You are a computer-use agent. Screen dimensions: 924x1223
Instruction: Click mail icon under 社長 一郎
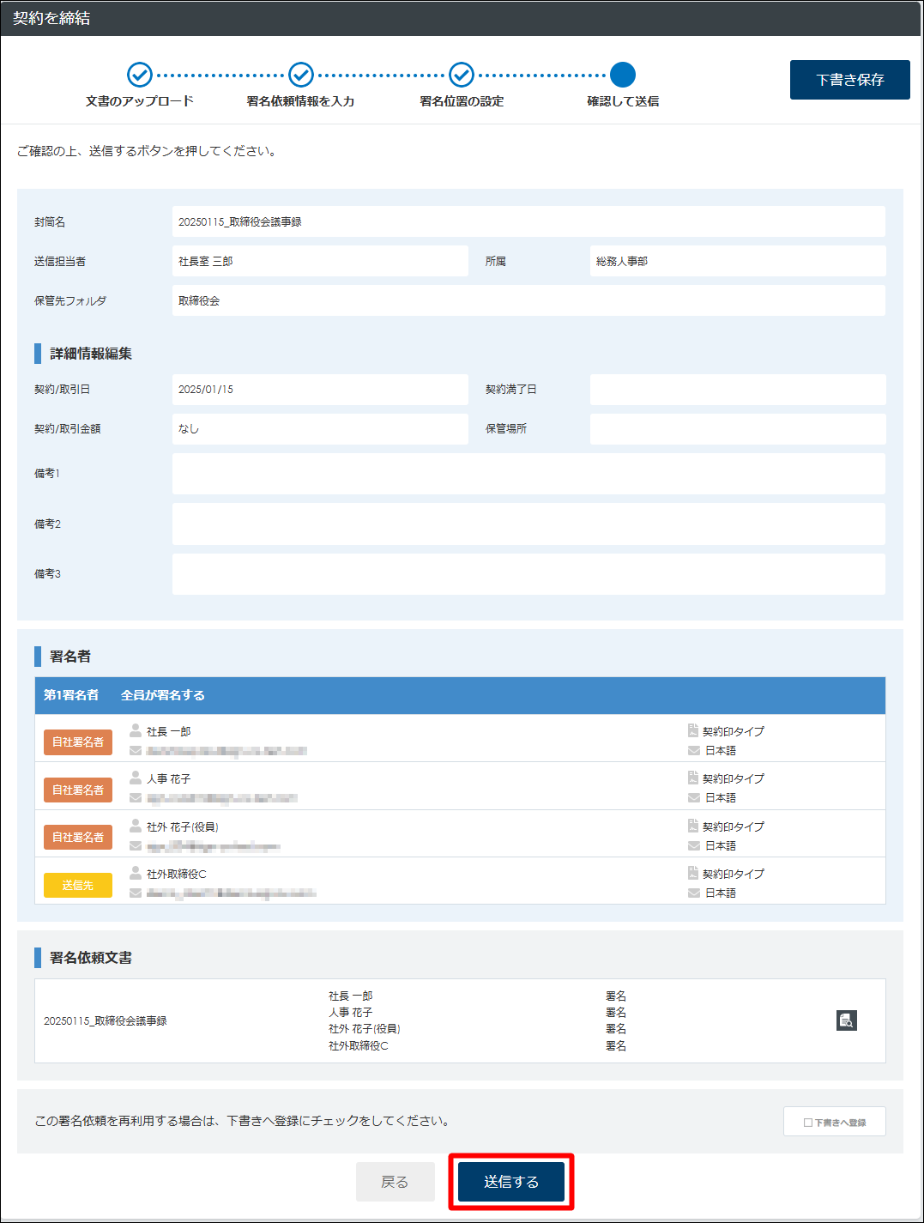click(x=136, y=751)
